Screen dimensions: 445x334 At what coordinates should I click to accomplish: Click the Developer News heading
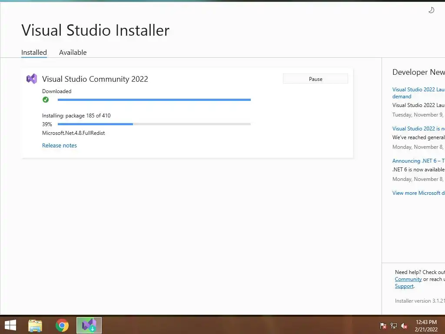[x=418, y=72]
